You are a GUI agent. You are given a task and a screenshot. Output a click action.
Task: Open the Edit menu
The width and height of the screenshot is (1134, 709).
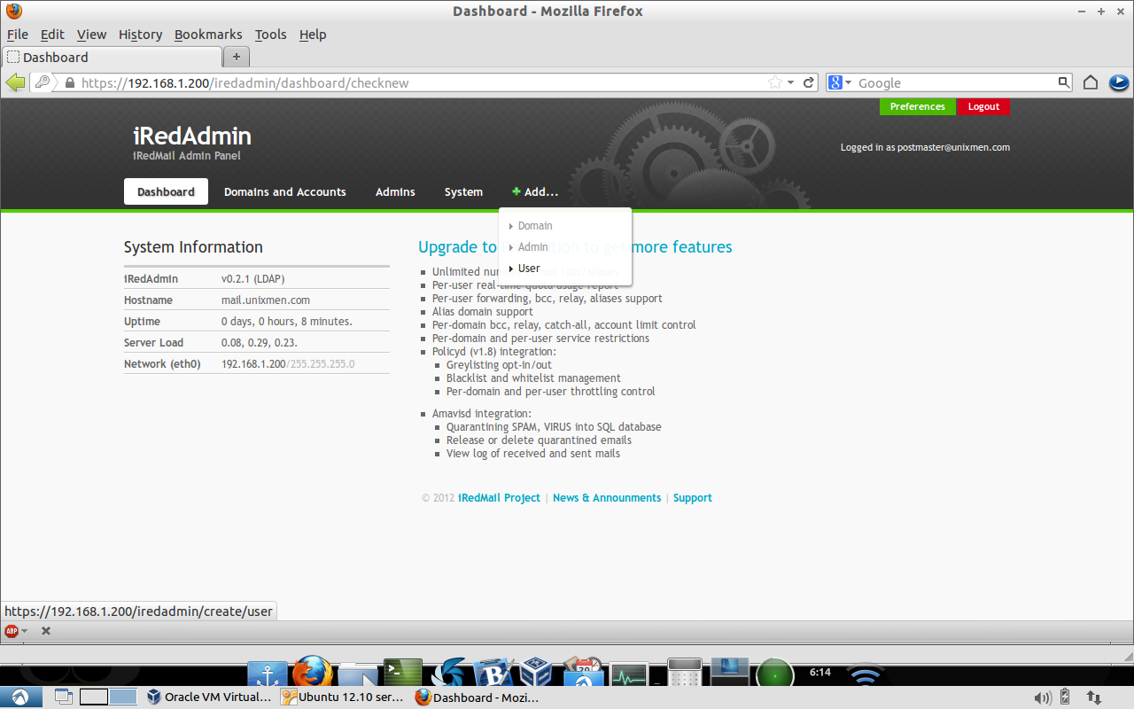pos(52,35)
